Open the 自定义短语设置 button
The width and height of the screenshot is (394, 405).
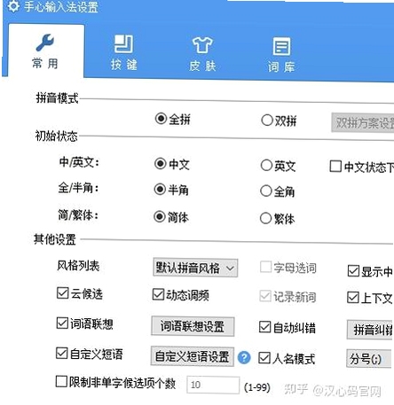click(193, 356)
